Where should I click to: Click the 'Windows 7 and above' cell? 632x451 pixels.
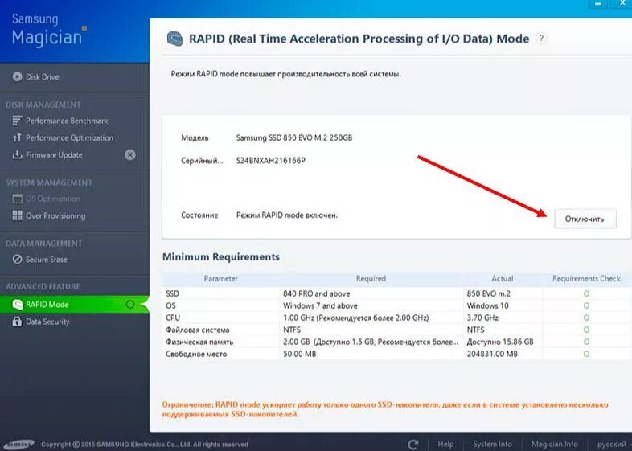point(320,306)
